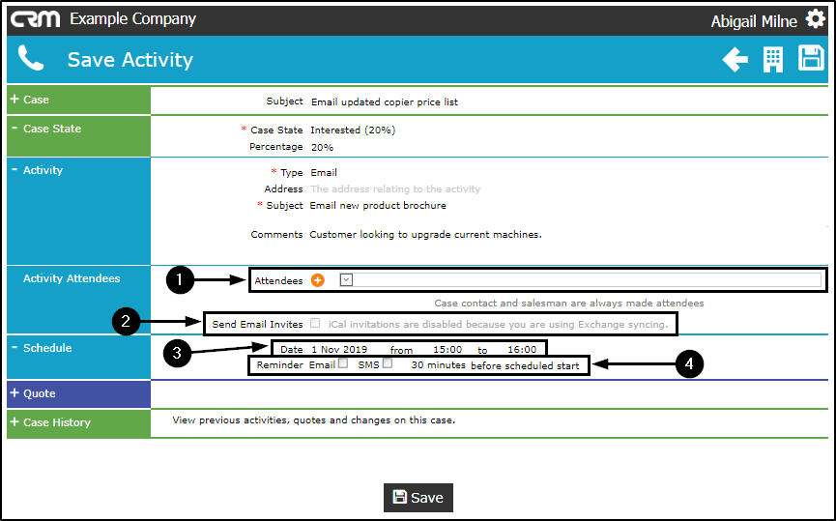The width and height of the screenshot is (836, 521).
Task: Click the Address field placeholder
Action: click(395, 188)
